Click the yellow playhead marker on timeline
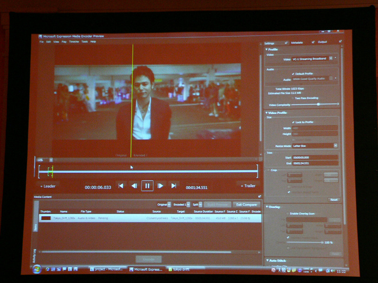The width and height of the screenshot is (378, 283). pyautogui.click(x=52, y=171)
